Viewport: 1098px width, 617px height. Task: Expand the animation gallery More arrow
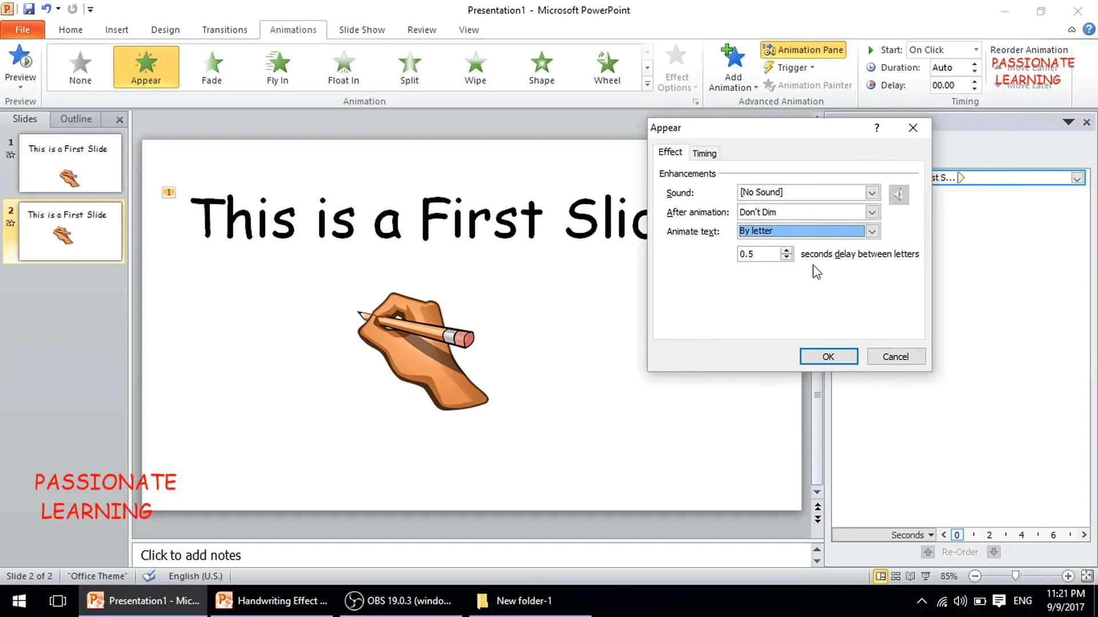pos(647,84)
